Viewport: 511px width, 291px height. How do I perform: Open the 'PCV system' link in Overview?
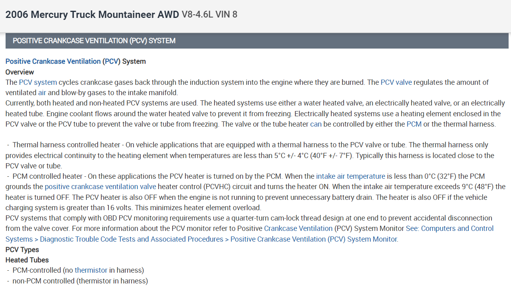coord(38,82)
